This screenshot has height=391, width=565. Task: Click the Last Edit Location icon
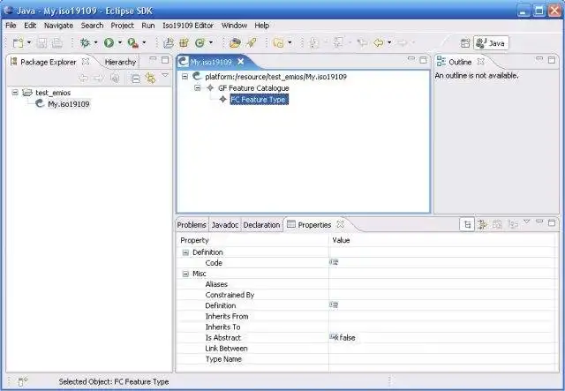(x=362, y=43)
